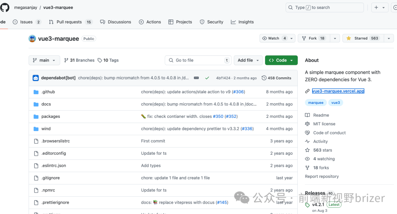Open the docs folder

click(46, 104)
